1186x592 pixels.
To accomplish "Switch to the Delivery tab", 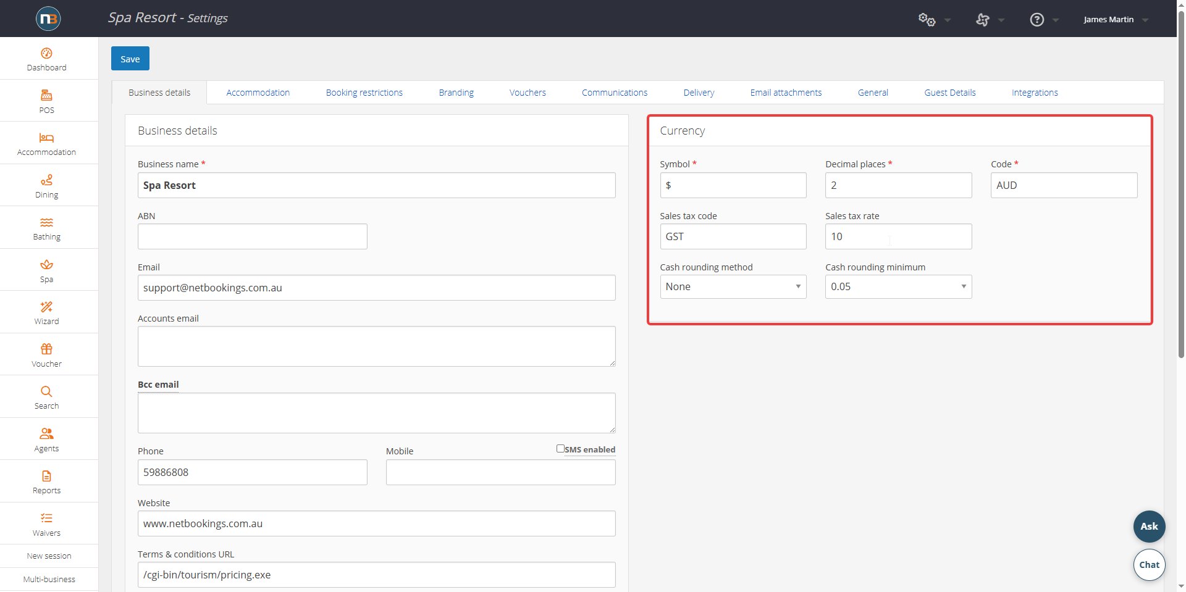I will pyautogui.click(x=699, y=93).
